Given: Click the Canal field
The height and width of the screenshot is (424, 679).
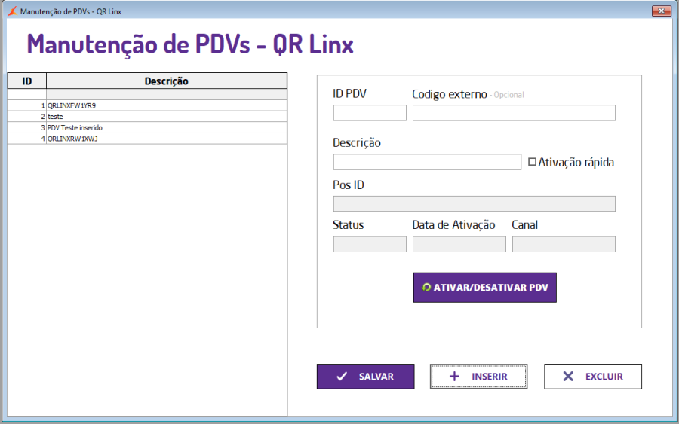Looking at the screenshot, I should (564, 244).
